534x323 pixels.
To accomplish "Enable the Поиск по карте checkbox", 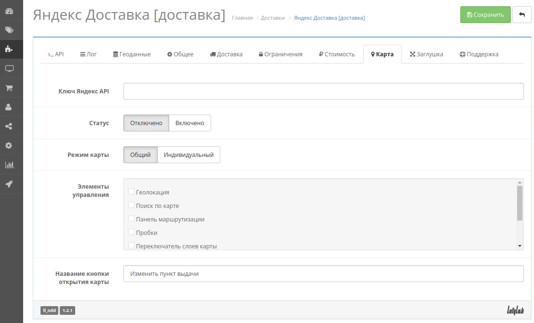I will tap(131, 205).
